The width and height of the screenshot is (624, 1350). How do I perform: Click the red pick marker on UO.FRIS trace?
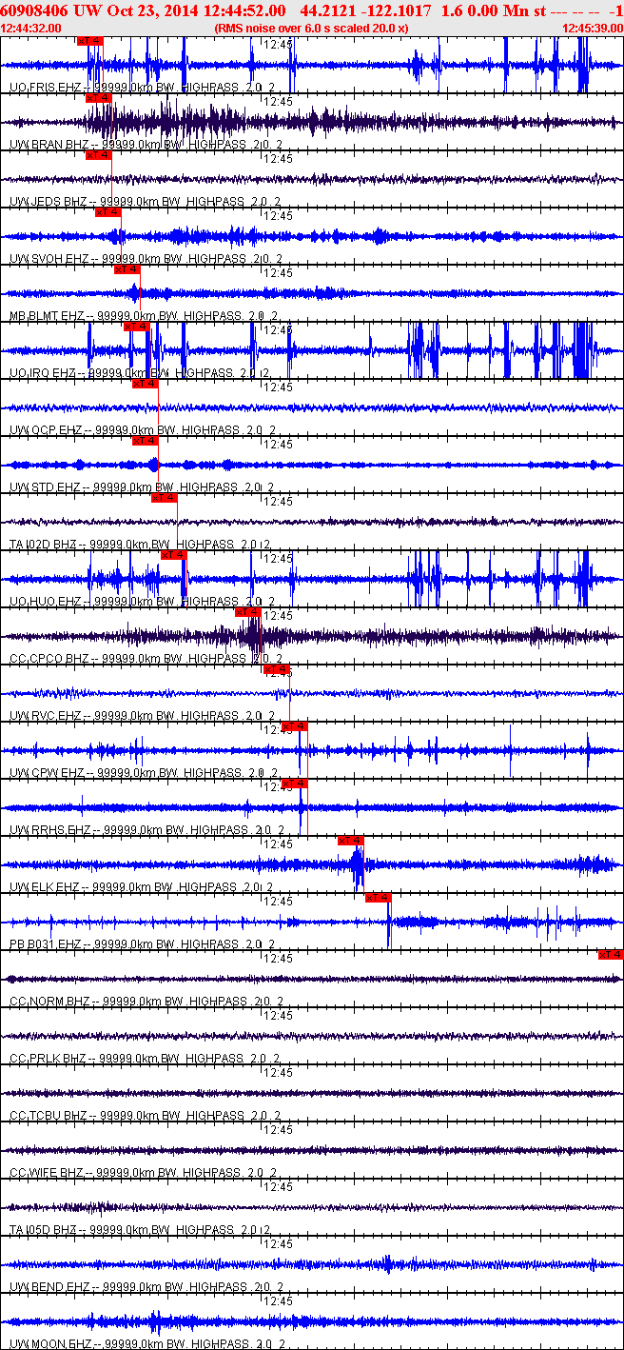tap(89, 41)
